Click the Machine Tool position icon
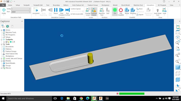This screenshot has height=101, width=181. [102, 12]
